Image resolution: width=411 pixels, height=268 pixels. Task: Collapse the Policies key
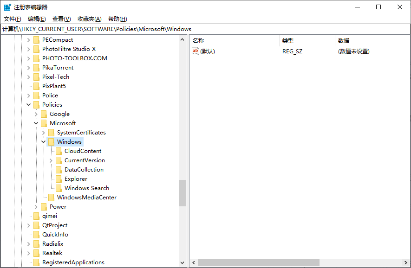pos(28,104)
